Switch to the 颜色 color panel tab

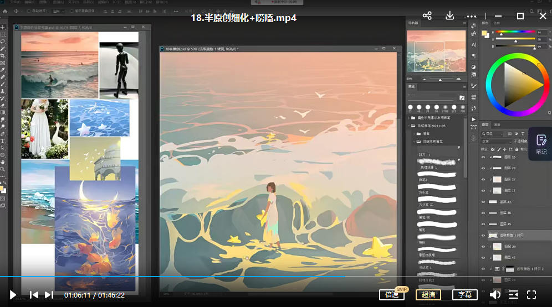(485, 23)
